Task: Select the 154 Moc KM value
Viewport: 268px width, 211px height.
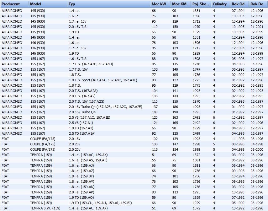Action: coord(175,149)
